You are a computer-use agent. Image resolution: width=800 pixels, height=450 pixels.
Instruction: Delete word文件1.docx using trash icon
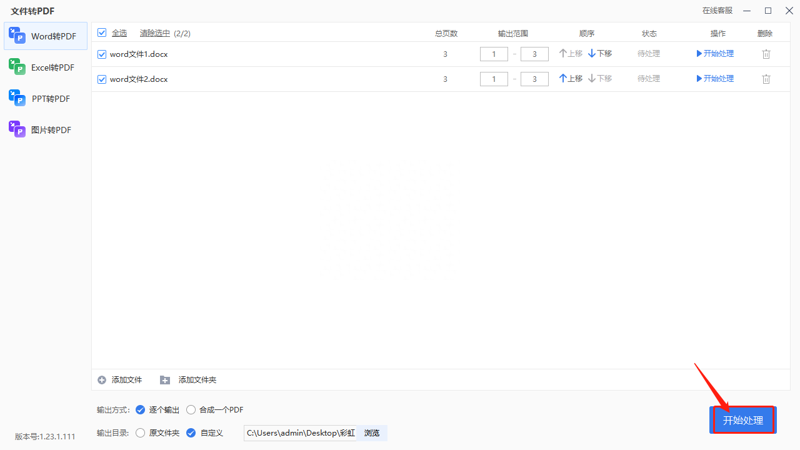pos(766,54)
